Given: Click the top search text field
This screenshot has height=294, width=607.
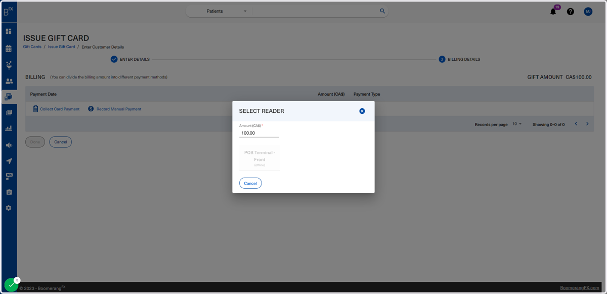Looking at the screenshot, I should [x=316, y=11].
